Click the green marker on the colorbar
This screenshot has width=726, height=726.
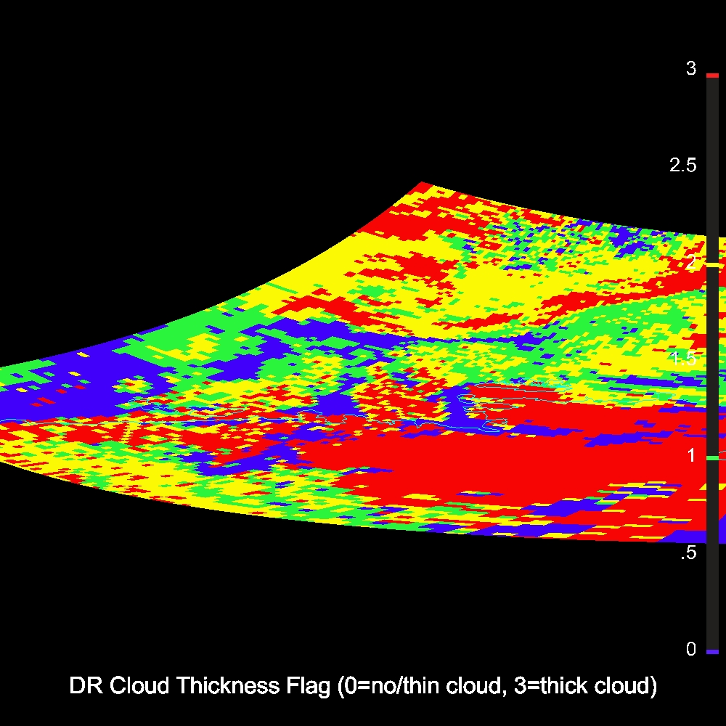(712, 458)
